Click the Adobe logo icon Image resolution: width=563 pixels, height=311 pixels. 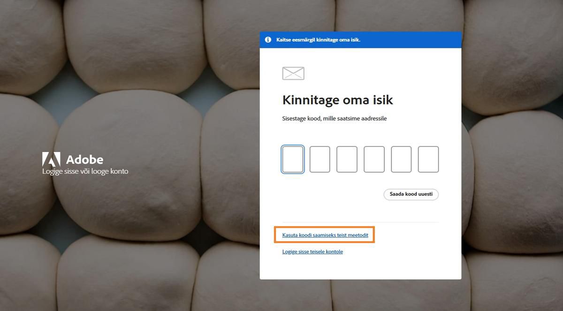point(52,159)
